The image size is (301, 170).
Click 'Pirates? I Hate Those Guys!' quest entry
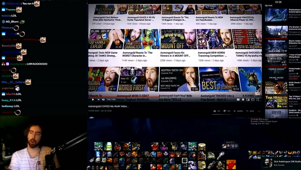tap(264, 121)
